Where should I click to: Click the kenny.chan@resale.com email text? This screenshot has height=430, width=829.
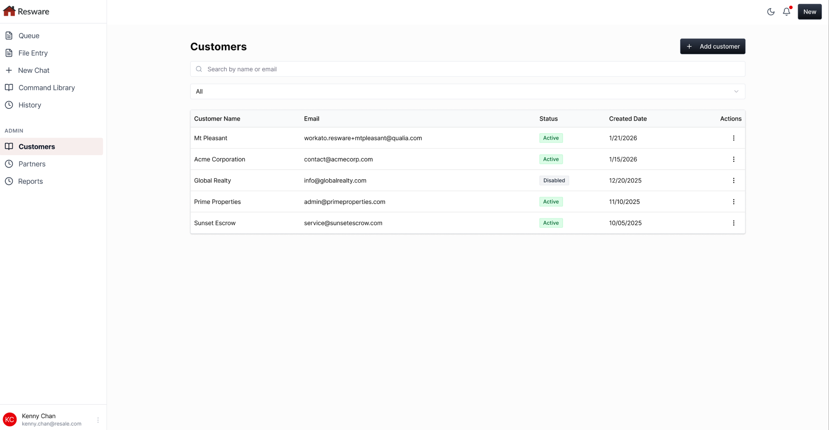(51, 424)
